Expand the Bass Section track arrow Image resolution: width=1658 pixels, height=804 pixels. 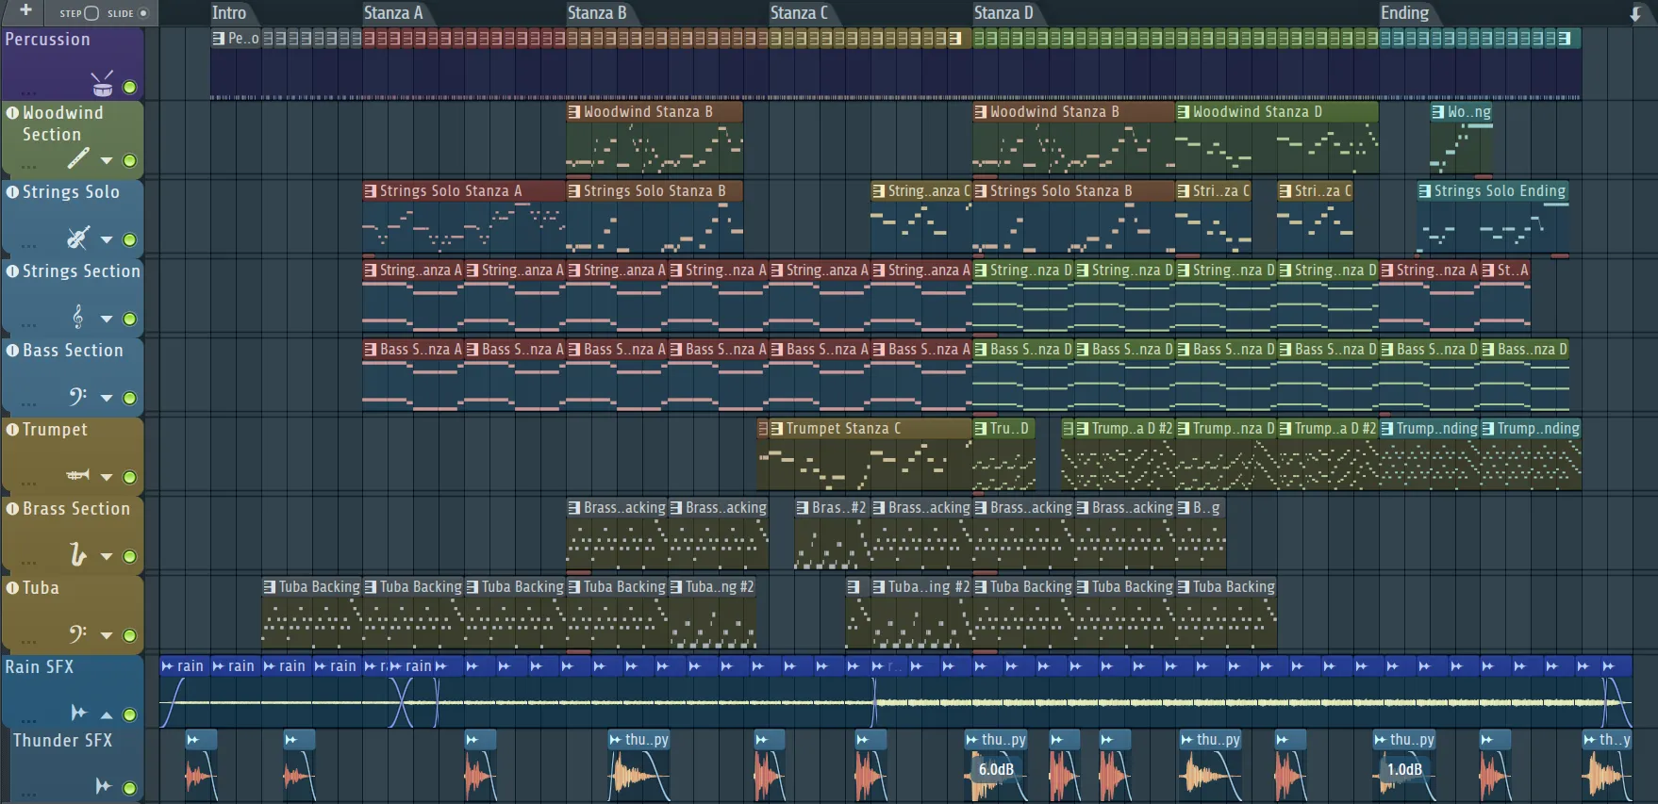[x=107, y=399]
